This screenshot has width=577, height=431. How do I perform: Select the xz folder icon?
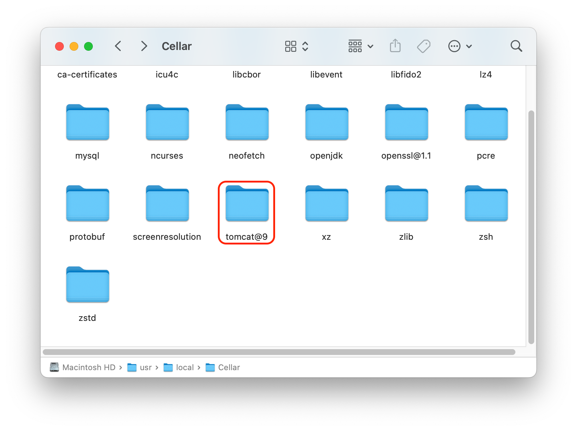[327, 204]
